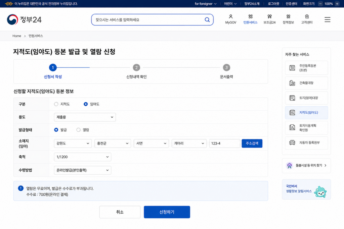Open county dropdown showing 홍천군
This screenshot has height=229, width=344.
click(113, 144)
